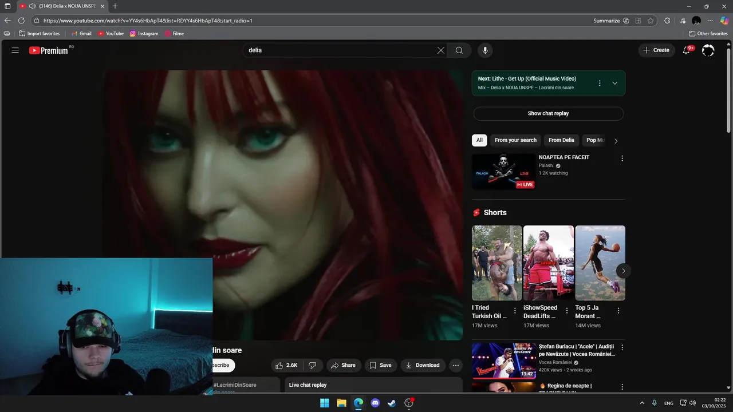Save the video to playlist
733x412 pixels.
tap(380, 365)
